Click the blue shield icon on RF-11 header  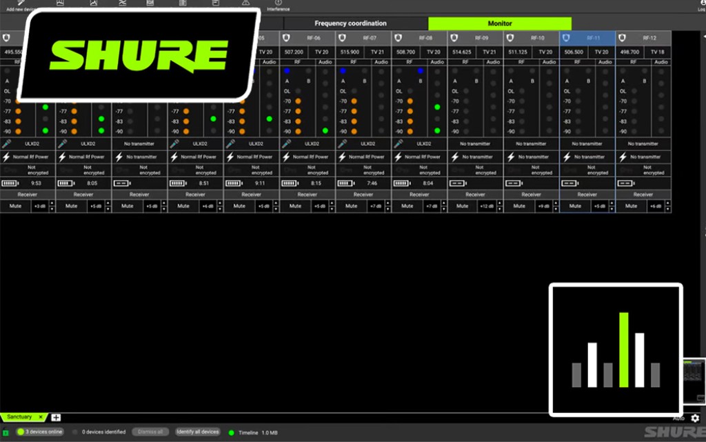tap(566, 38)
